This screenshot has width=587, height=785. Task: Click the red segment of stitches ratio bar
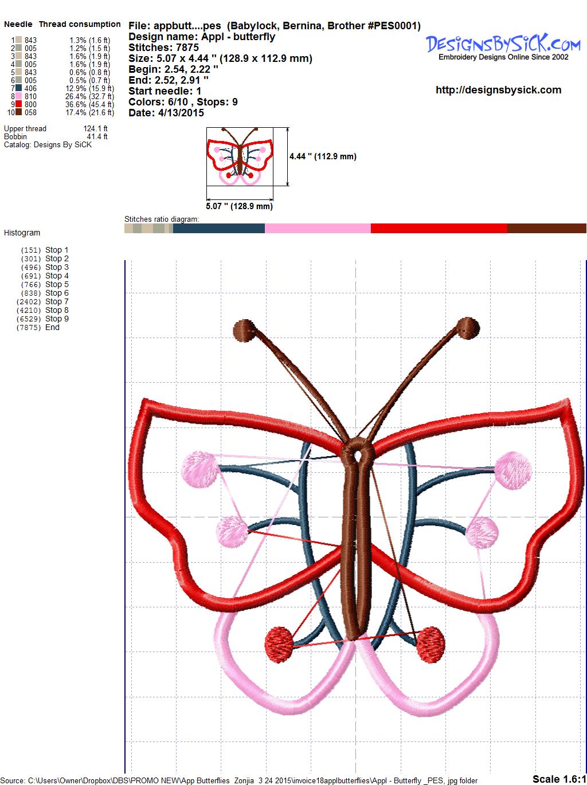(439, 229)
